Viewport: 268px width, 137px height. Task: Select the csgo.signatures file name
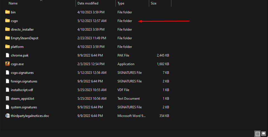[22, 73]
